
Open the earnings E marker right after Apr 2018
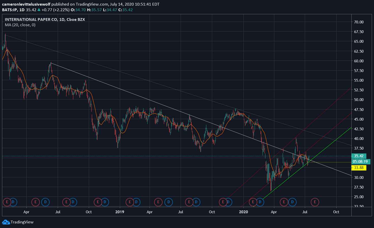[x=35, y=202]
